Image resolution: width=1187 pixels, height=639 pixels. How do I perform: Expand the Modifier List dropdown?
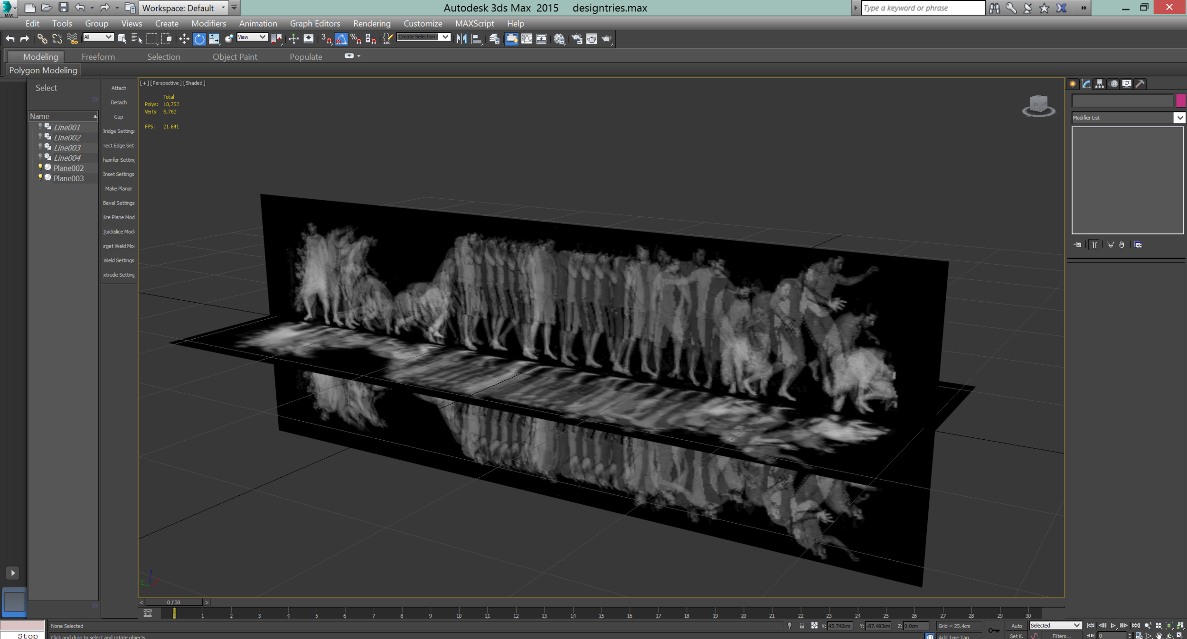(1179, 118)
